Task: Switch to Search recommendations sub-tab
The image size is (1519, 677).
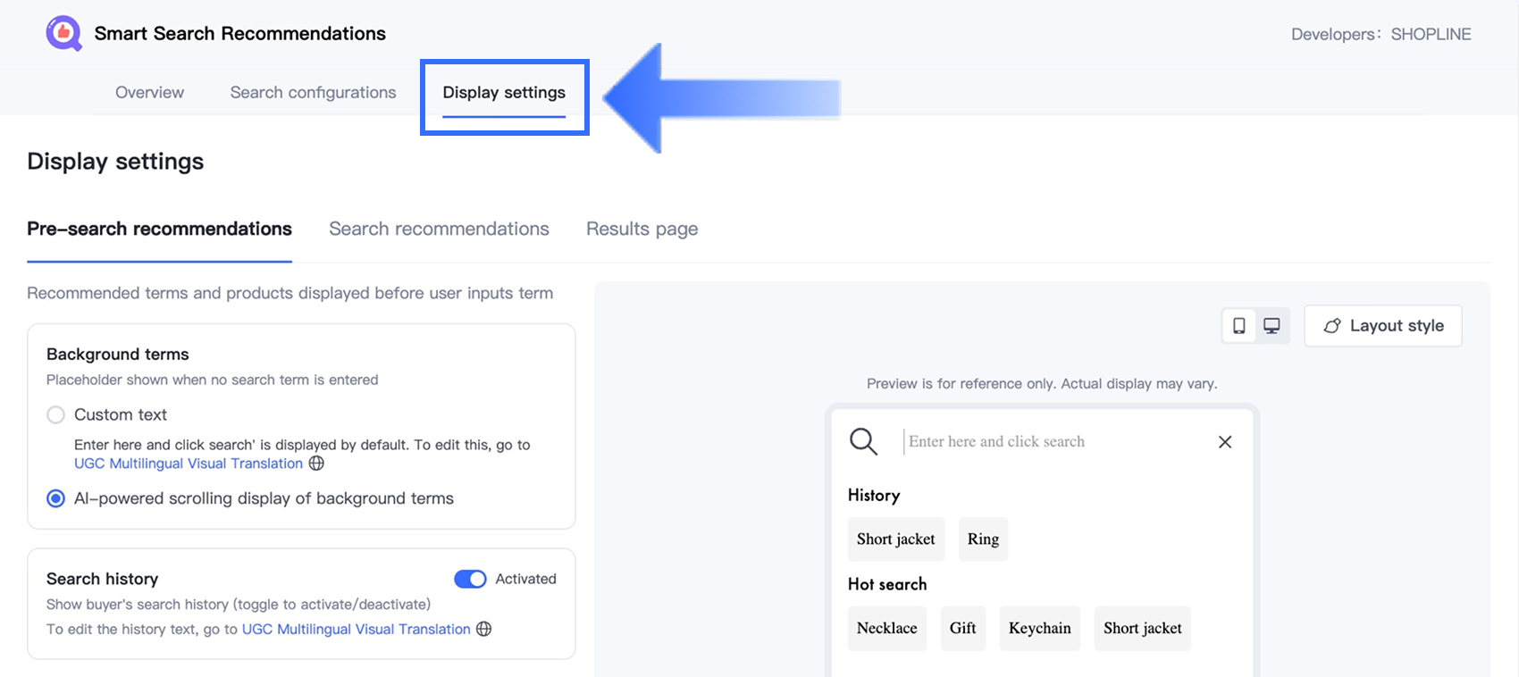Action: pos(439,229)
